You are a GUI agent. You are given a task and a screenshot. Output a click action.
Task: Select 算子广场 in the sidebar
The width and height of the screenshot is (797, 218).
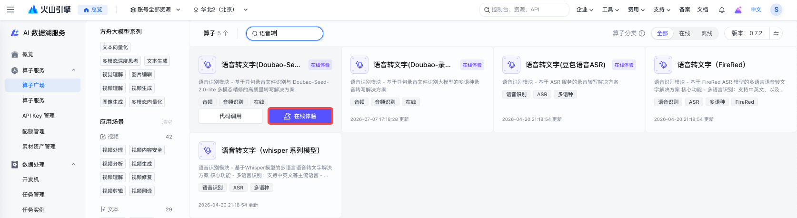43,85
